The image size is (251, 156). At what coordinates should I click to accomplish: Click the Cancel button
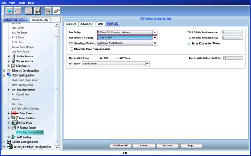tap(144, 146)
